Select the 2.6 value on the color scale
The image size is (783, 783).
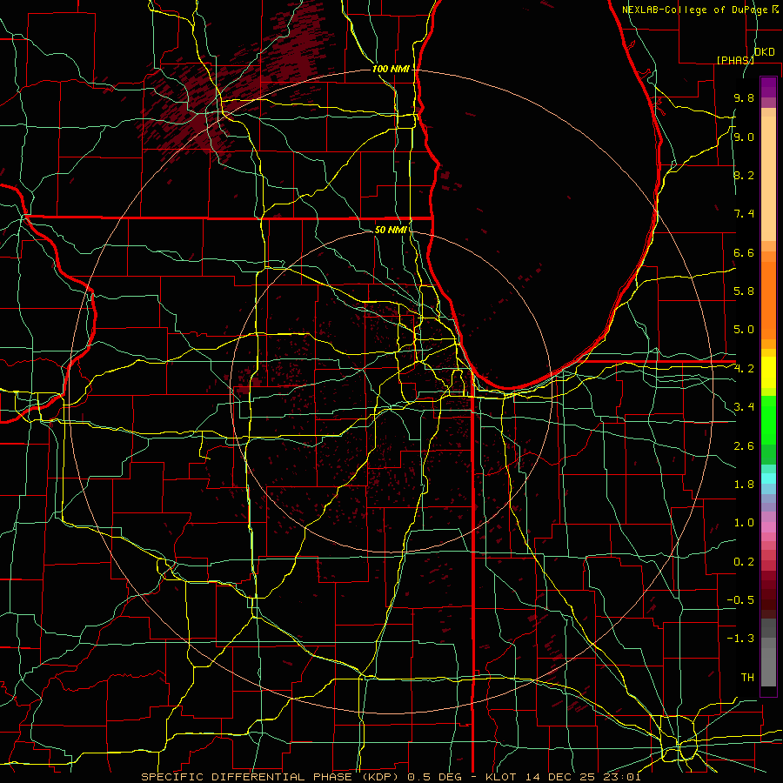point(744,446)
